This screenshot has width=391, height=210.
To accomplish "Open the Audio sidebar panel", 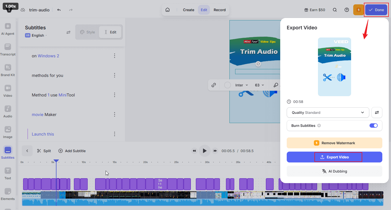I will tap(8, 112).
